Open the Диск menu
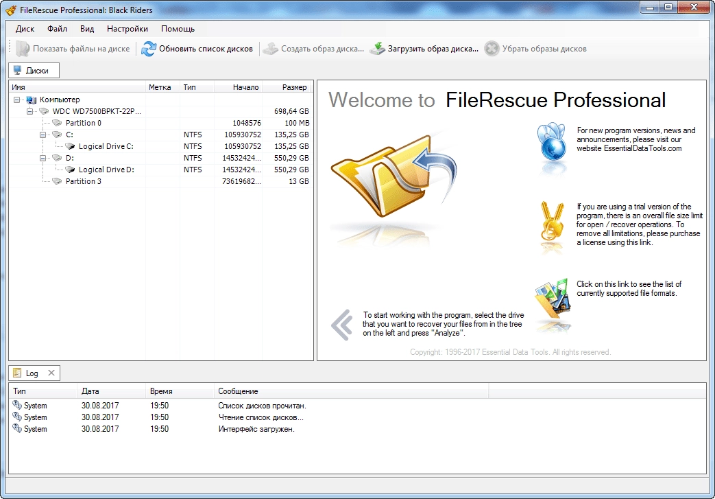The height and width of the screenshot is (499, 715). coord(25,29)
